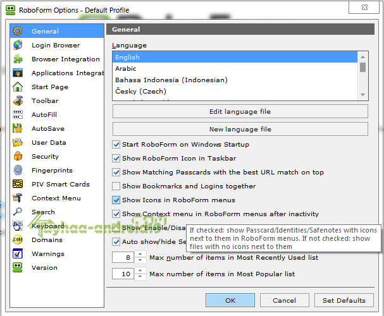Toggle Start RoboForm on Windows Startup

(x=116, y=144)
